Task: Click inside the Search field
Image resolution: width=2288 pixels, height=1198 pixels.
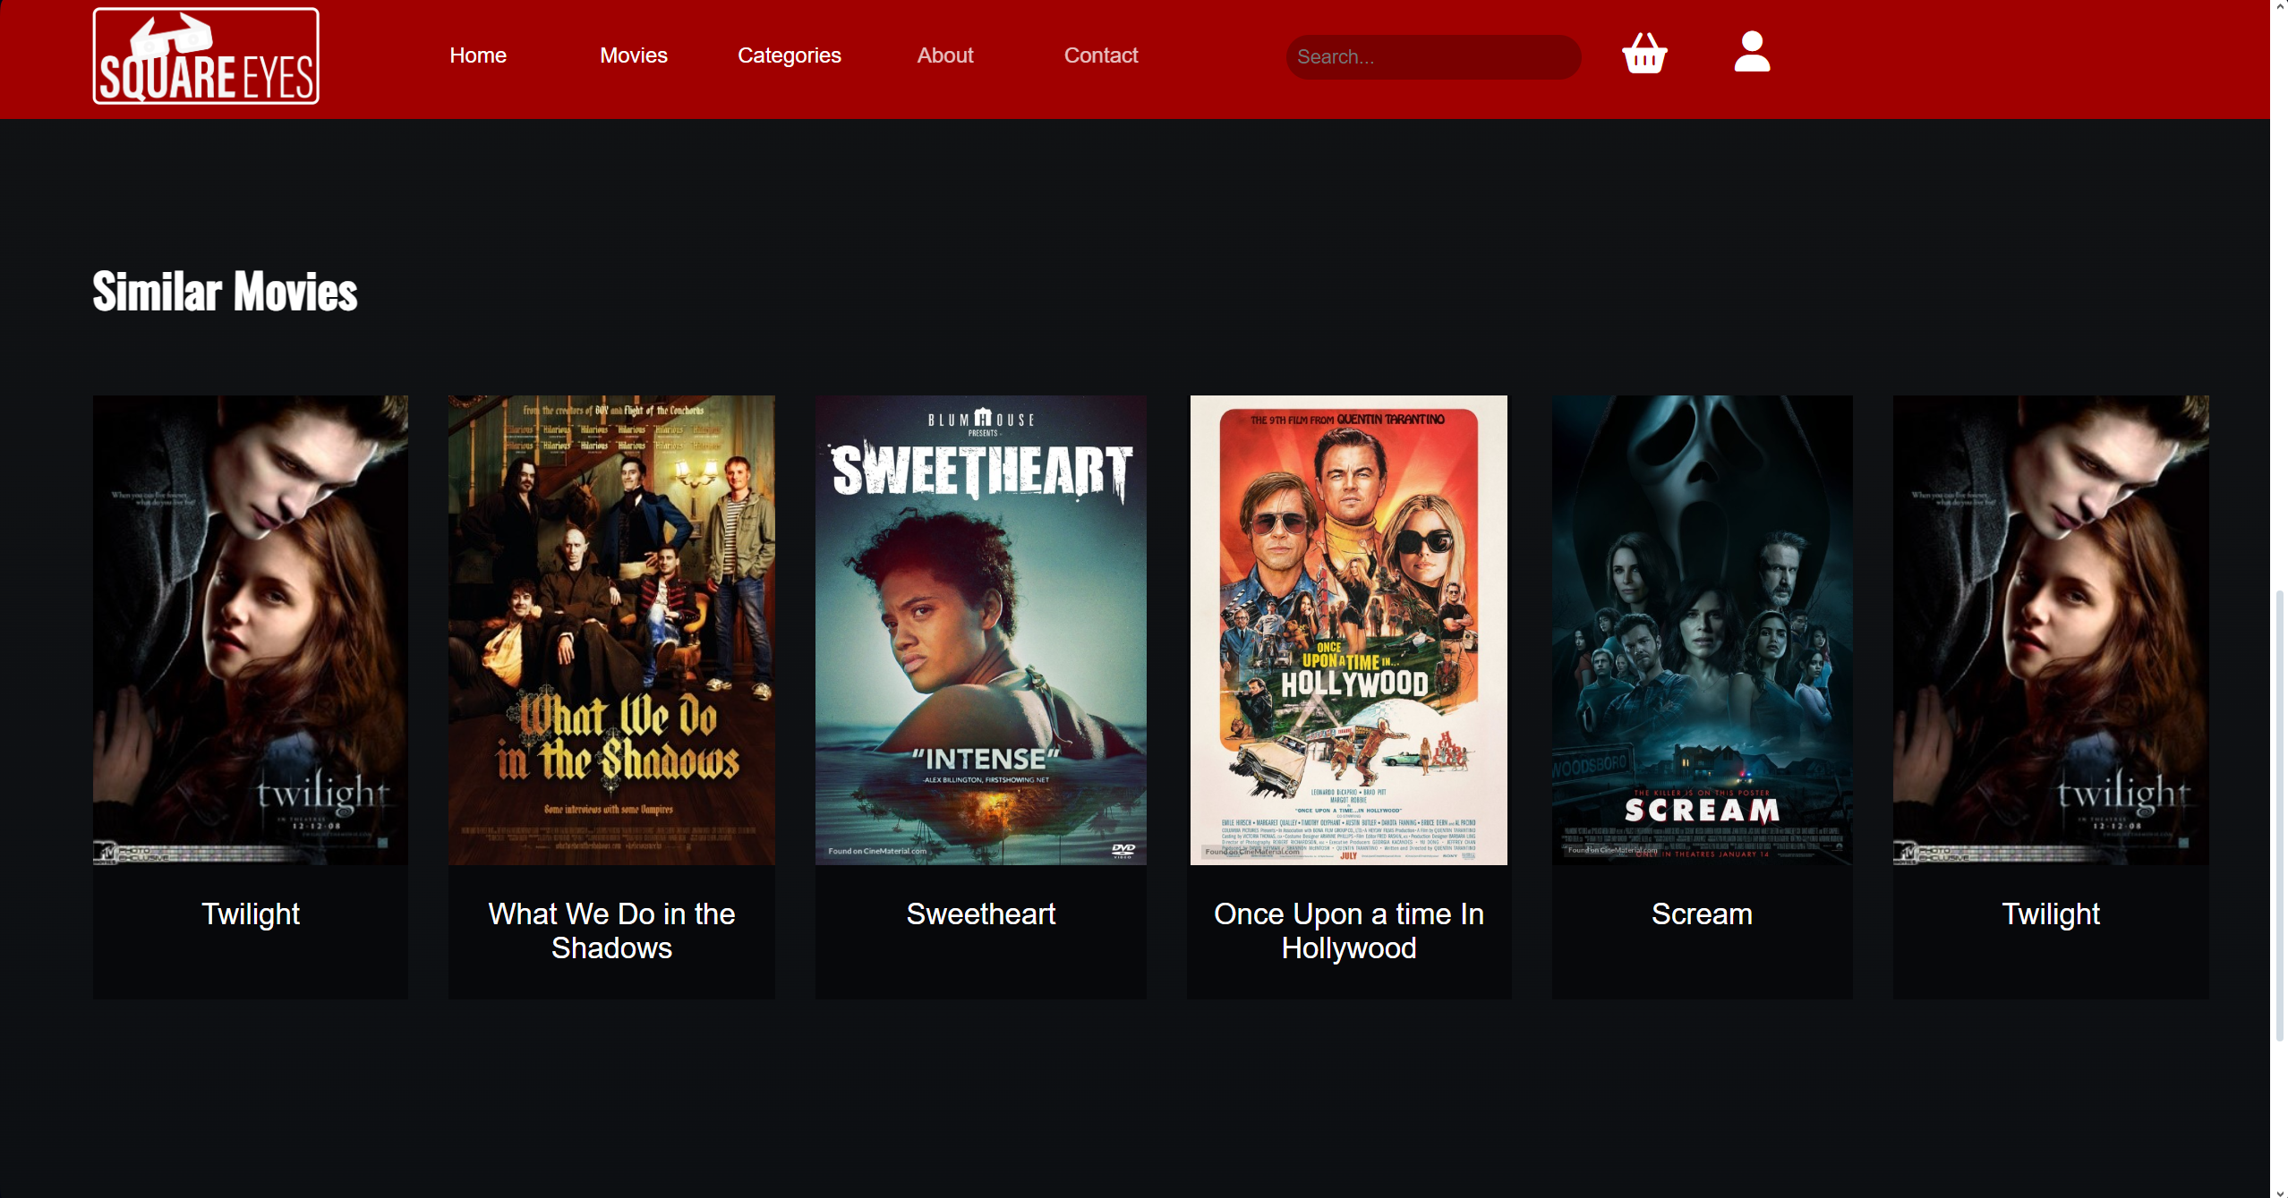Action: [x=1433, y=56]
